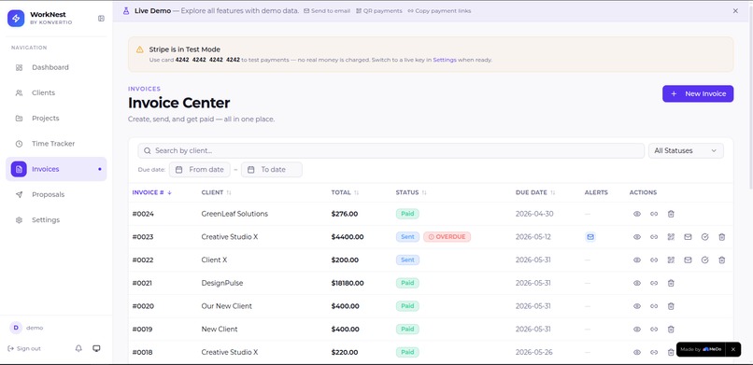Click the GreenLeaf Solutions client name
This screenshot has height=365, width=753.
(x=234, y=214)
